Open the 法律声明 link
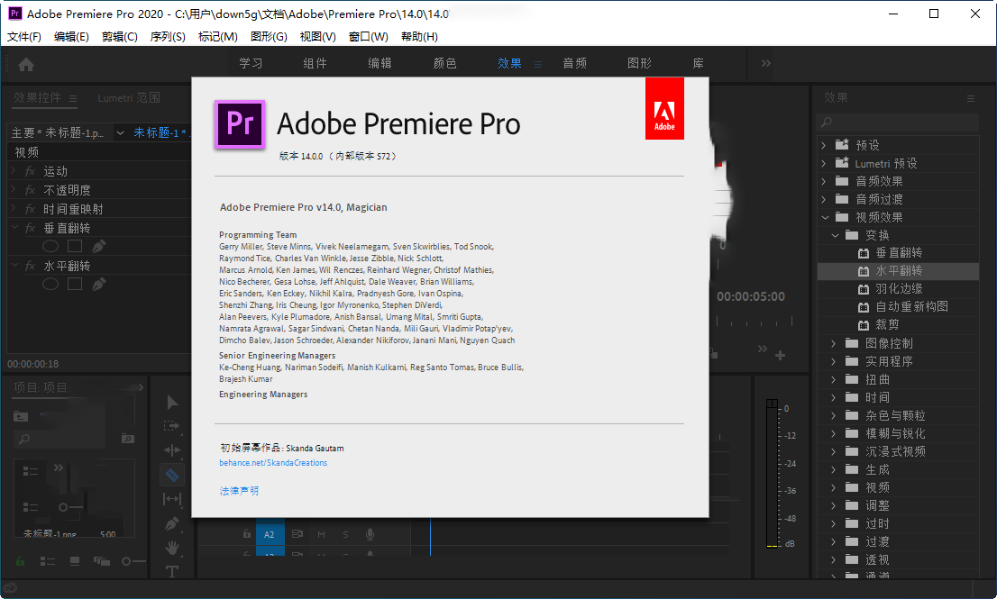Viewport: 997px width, 599px height. [239, 491]
